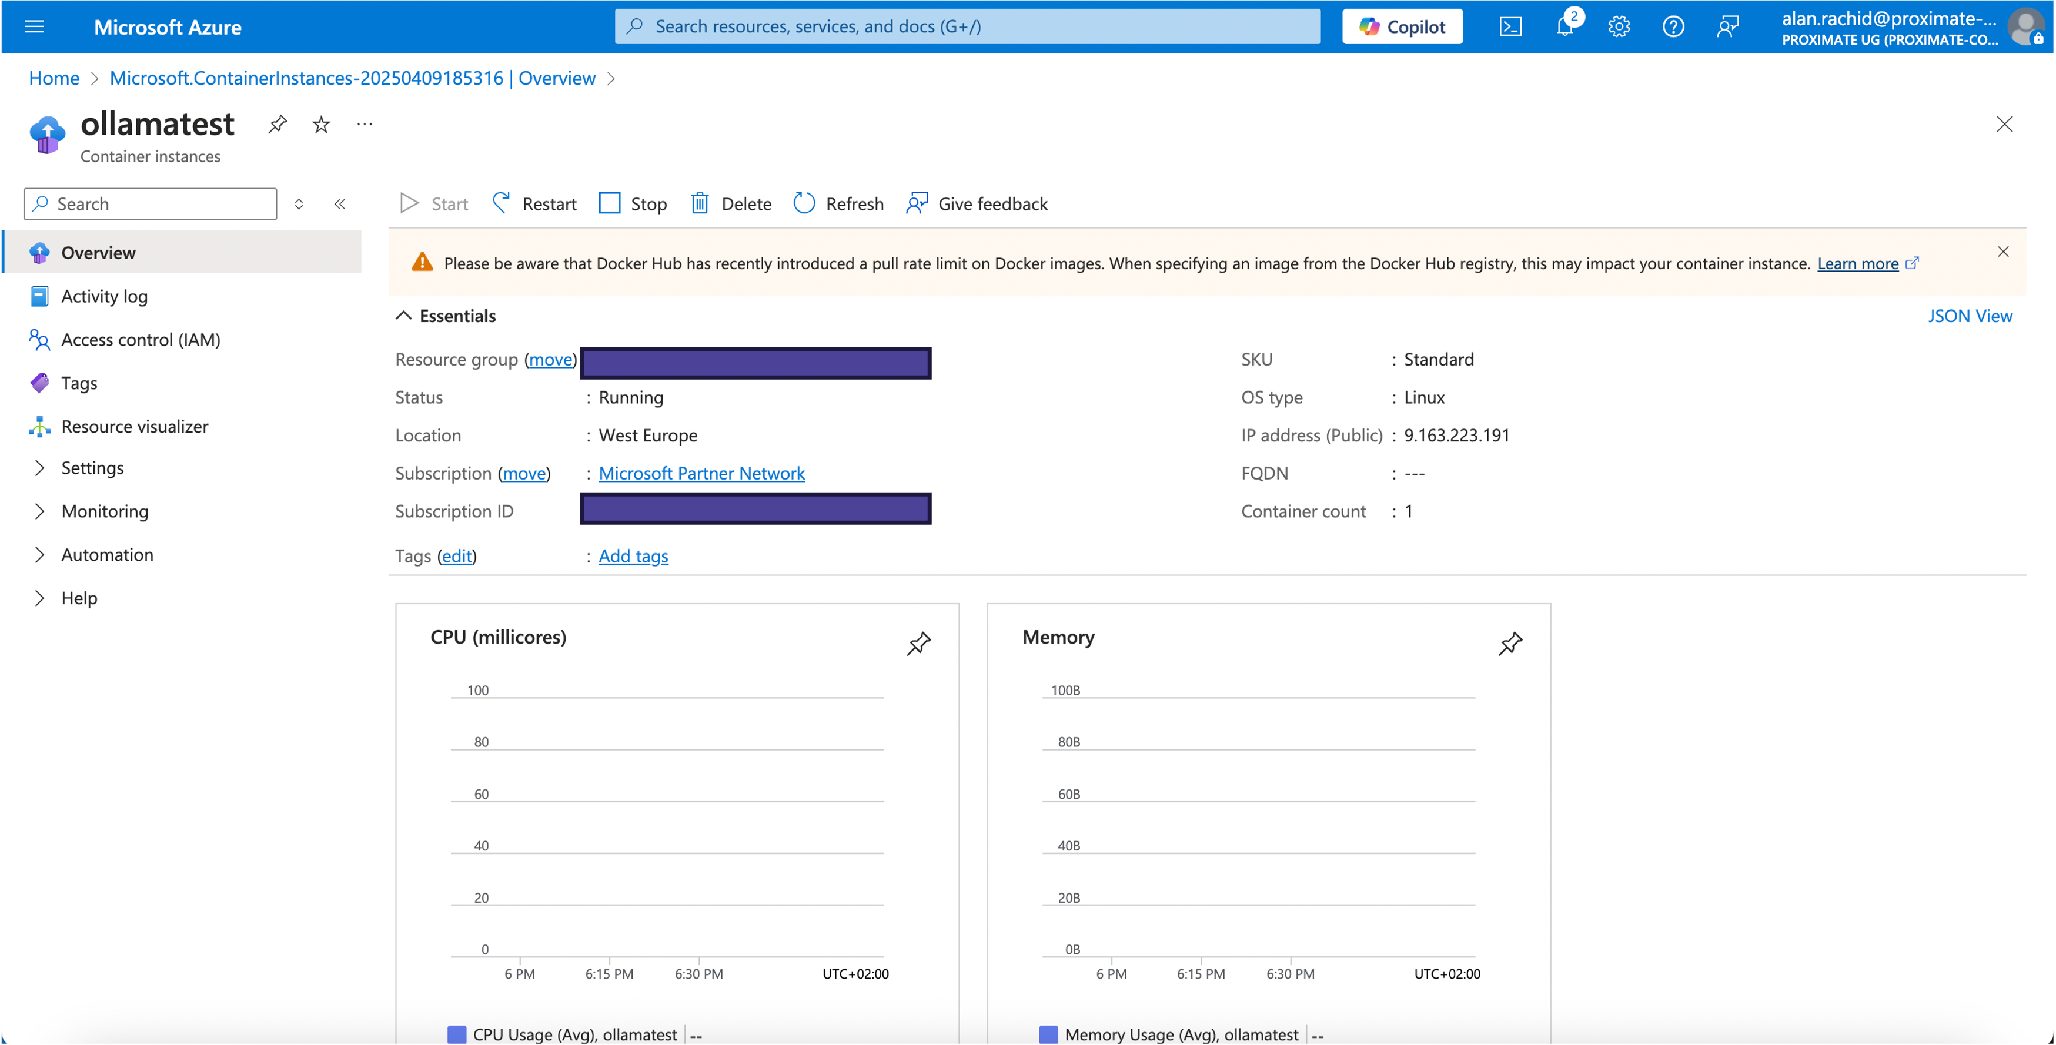This screenshot has height=1045, width=2056.
Task: Pin ollamatest to dashboard
Action: pos(277,123)
